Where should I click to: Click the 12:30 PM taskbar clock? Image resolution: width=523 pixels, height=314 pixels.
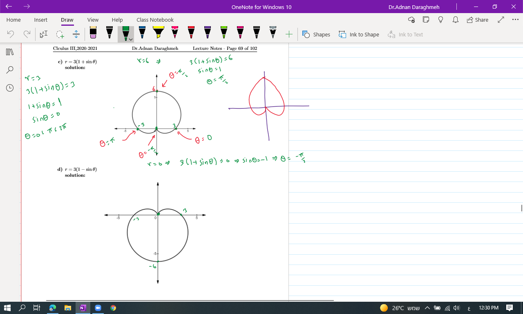click(x=488, y=308)
